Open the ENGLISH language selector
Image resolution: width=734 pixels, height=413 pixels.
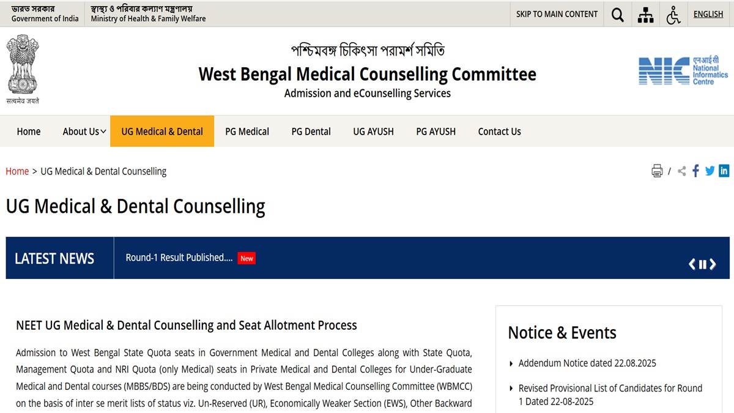[708, 14]
